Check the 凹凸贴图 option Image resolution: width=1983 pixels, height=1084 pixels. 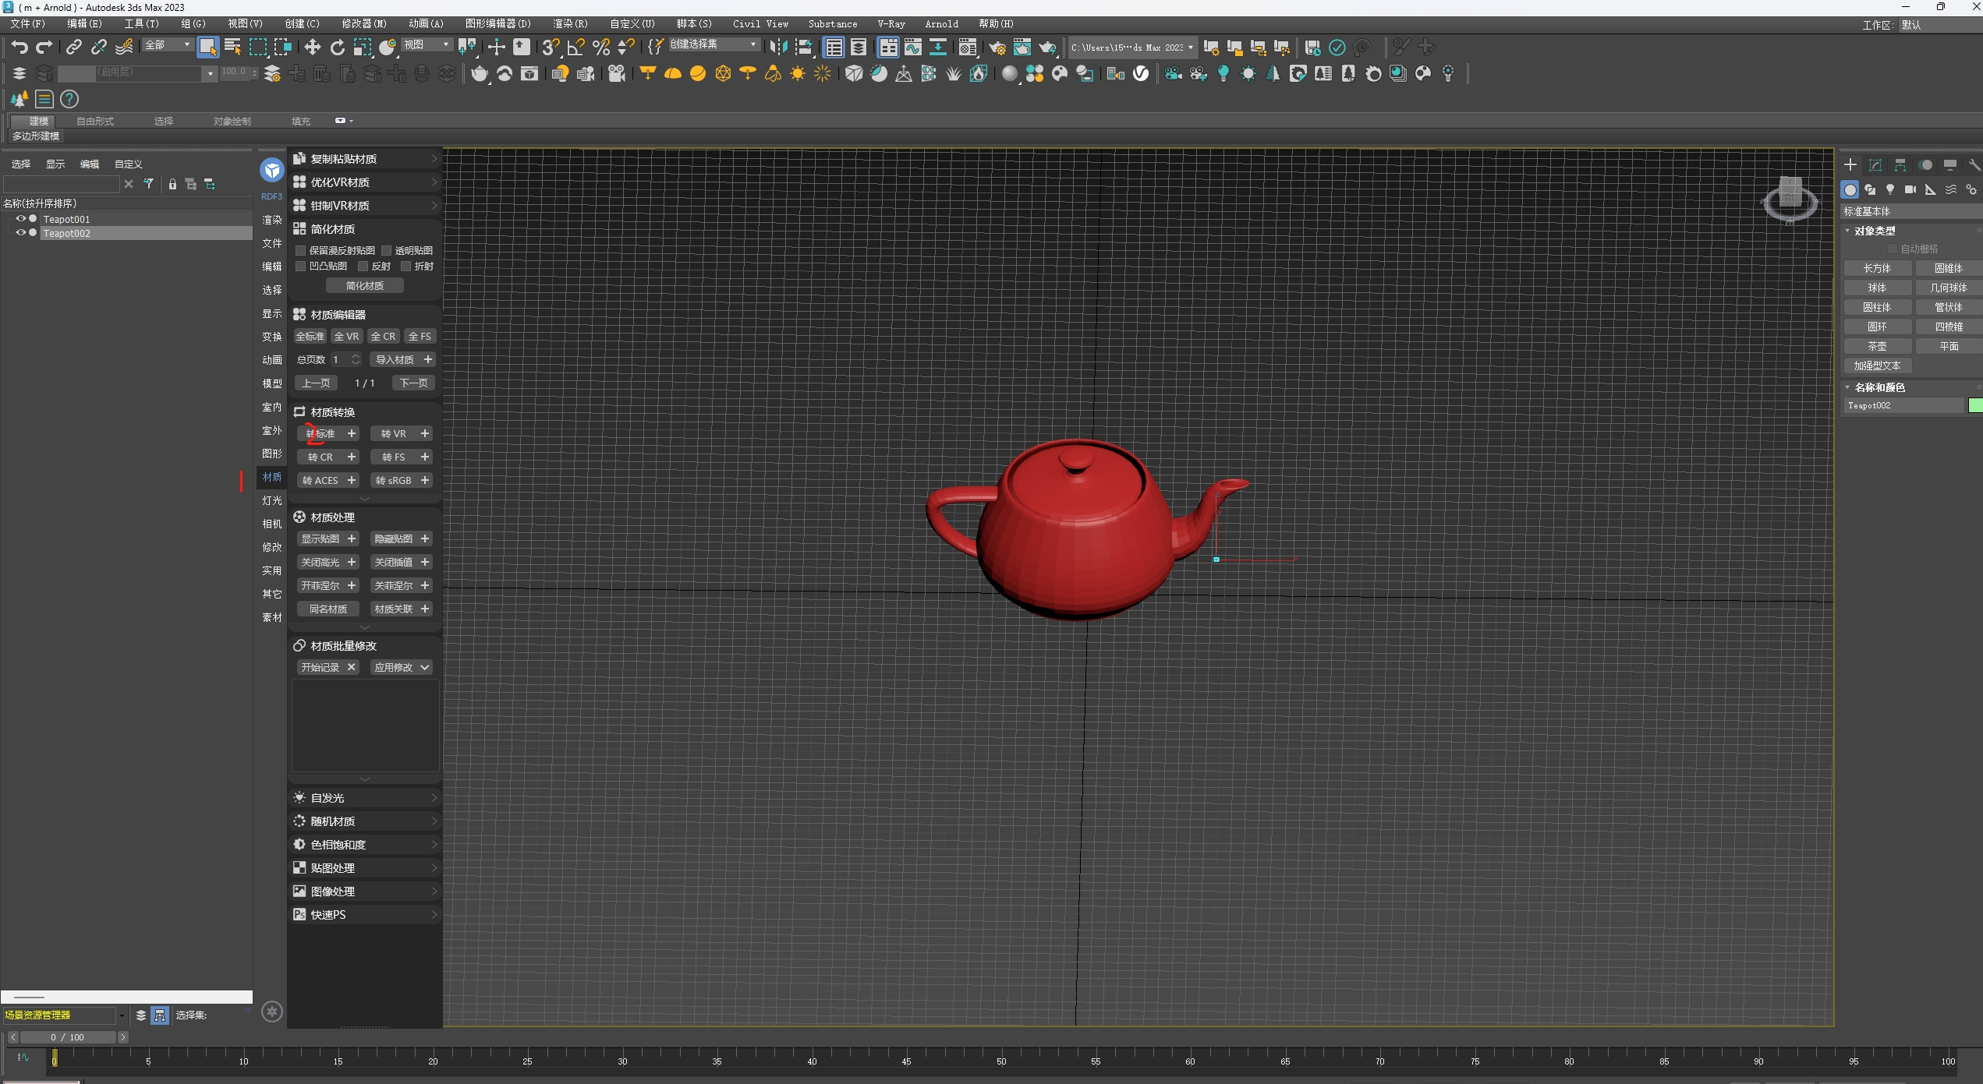point(301,267)
